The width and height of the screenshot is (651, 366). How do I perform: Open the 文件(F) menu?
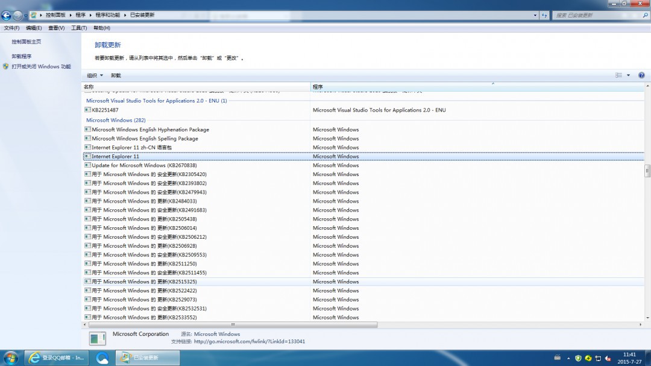(x=11, y=28)
